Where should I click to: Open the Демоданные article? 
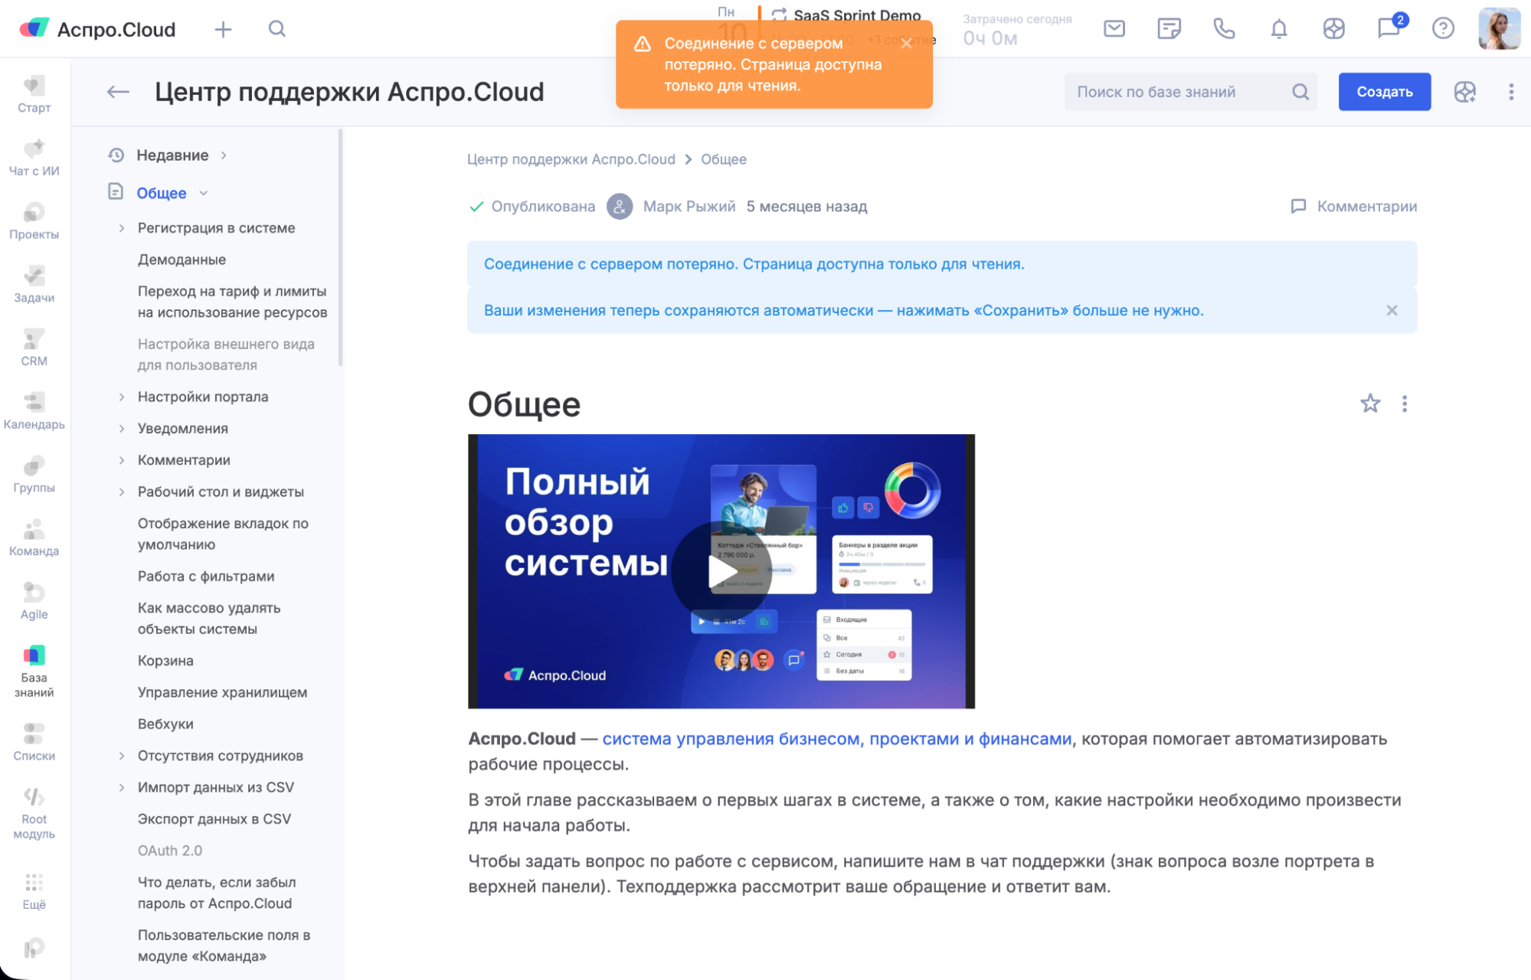(x=182, y=260)
